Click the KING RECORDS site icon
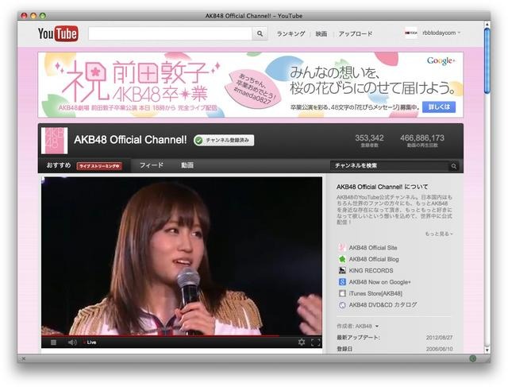 [342, 270]
